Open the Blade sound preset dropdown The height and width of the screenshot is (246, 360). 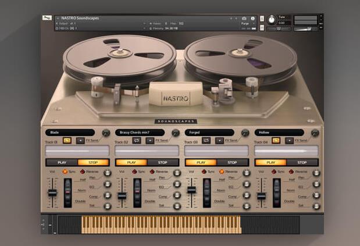coord(70,133)
